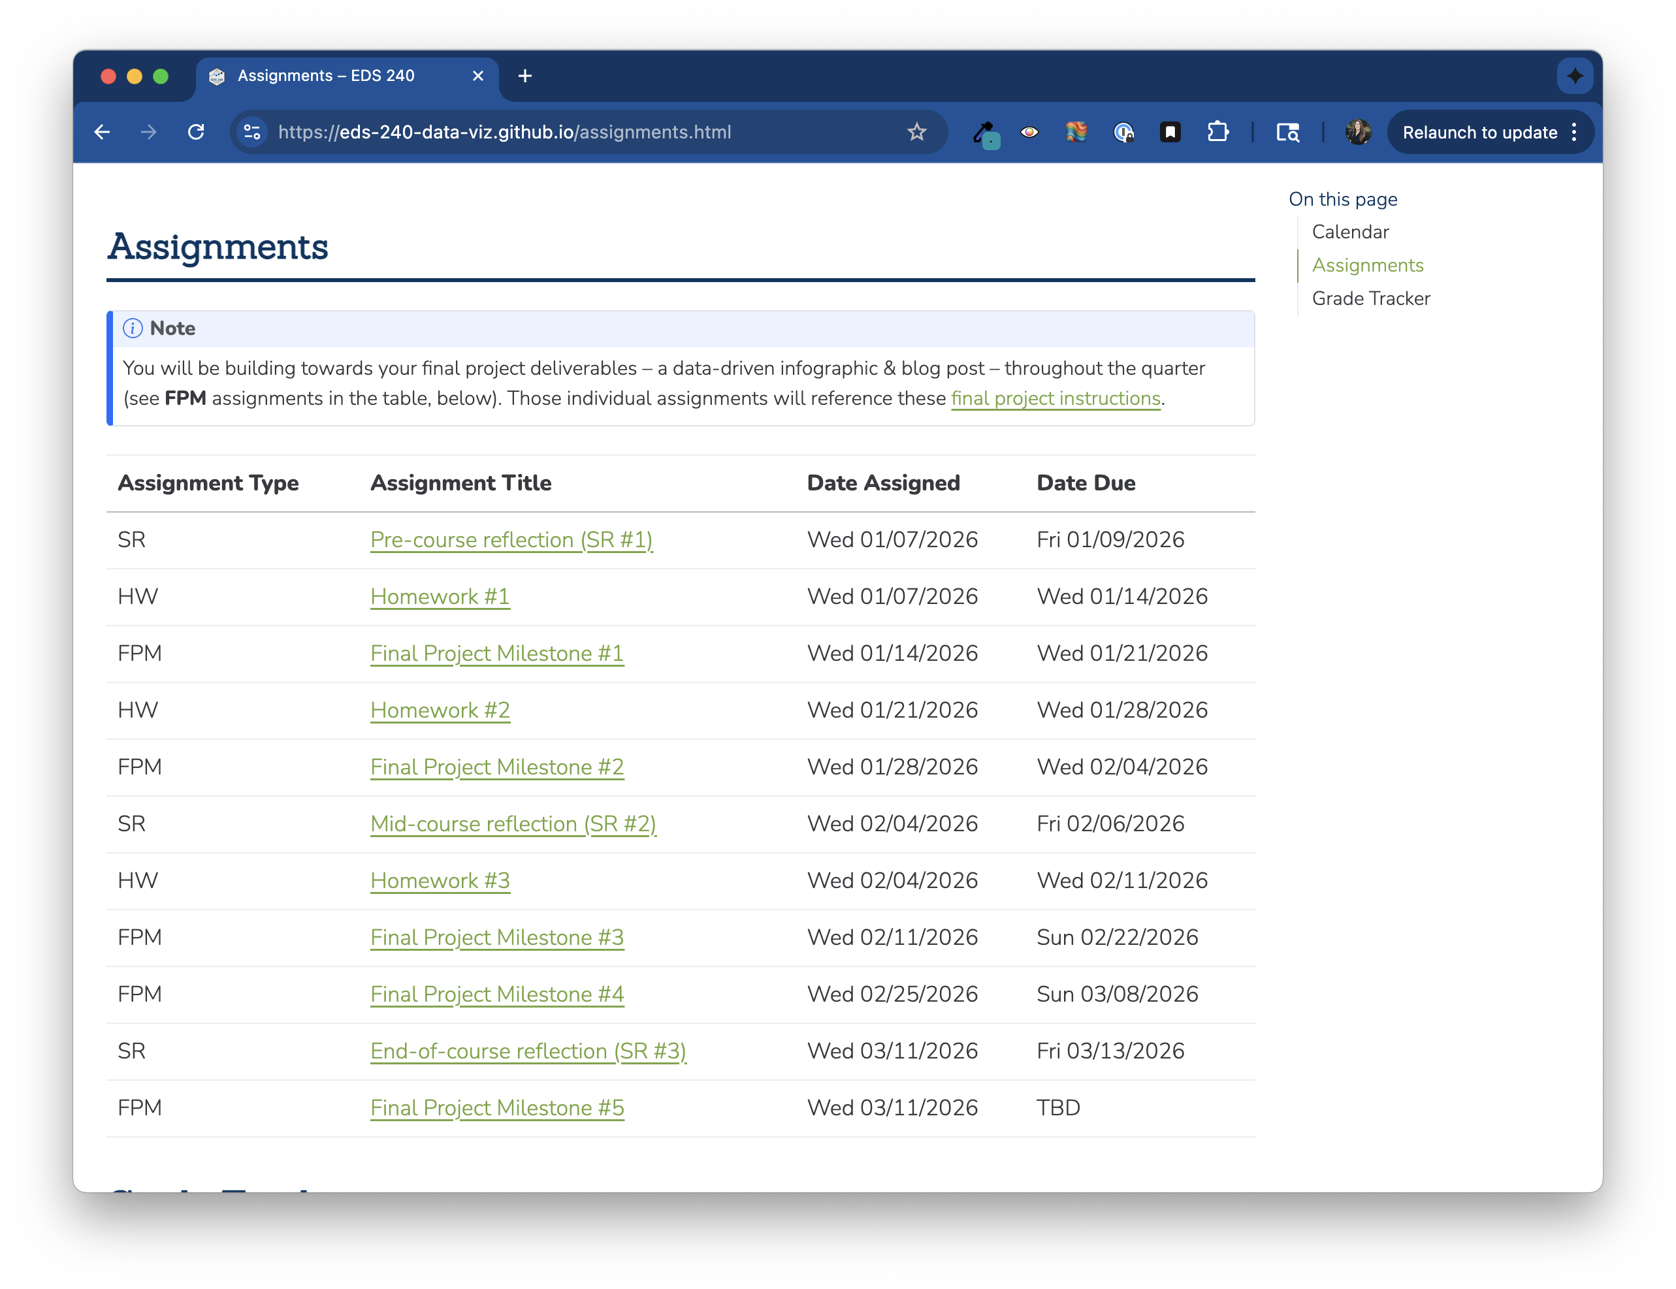Open the Homework #2 link

[x=440, y=710]
